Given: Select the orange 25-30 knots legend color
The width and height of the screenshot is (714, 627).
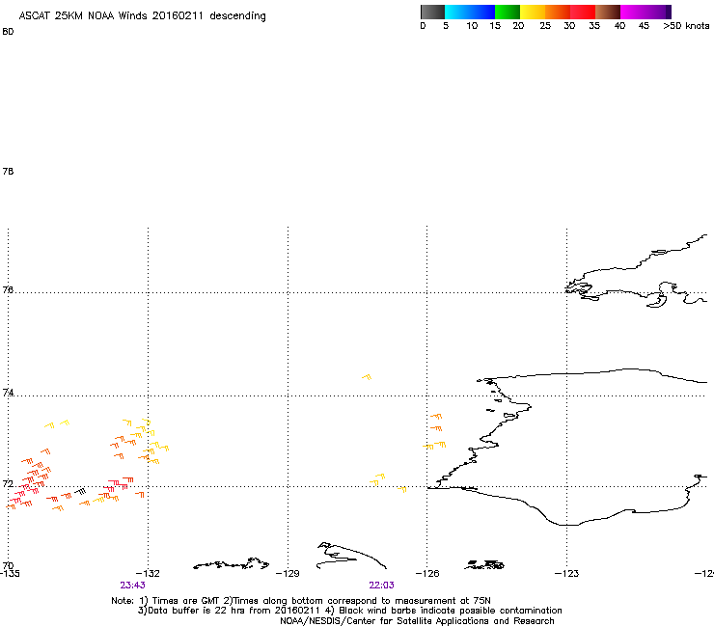Looking at the screenshot, I should (558, 12).
